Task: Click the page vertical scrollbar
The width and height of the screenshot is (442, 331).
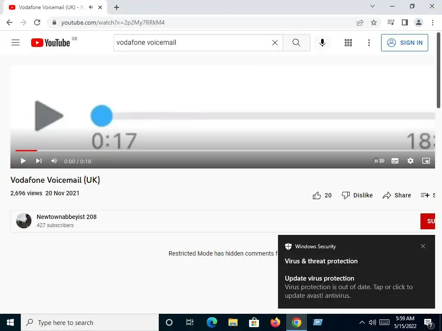Action: pos(439,70)
